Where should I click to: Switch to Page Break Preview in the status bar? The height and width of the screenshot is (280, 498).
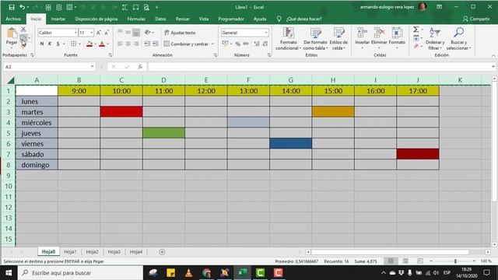coord(420,261)
